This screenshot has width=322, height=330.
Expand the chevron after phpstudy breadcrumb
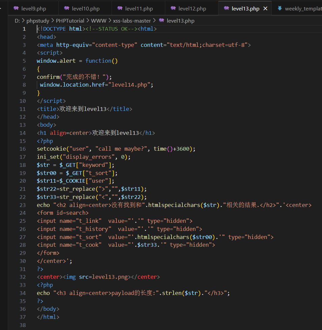click(x=52, y=21)
